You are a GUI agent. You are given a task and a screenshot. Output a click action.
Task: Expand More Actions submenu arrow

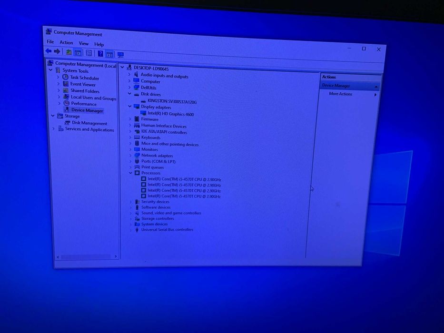(375, 95)
